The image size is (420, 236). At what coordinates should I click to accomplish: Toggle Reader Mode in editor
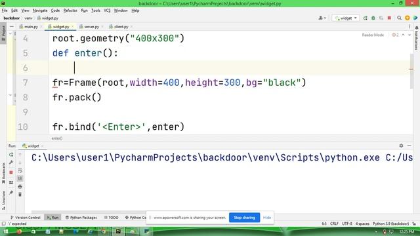point(373,35)
